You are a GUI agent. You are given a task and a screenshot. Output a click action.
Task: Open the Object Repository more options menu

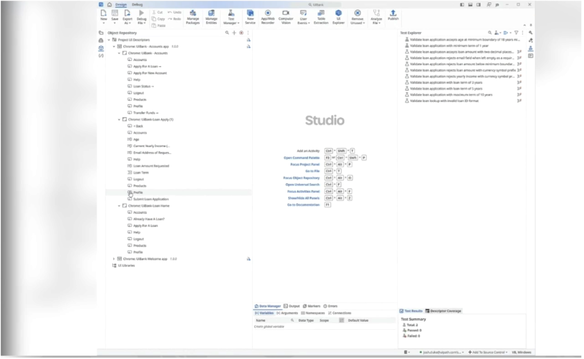tap(248, 33)
